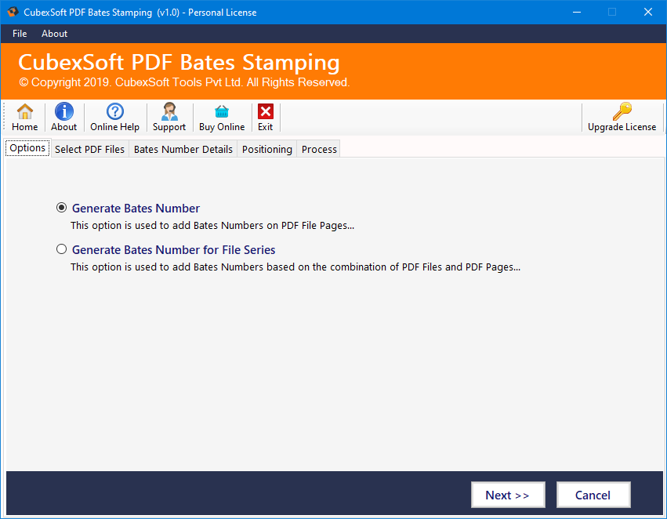Open the Process tab
The height and width of the screenshot is (519, 667).
(x=318, y=148)
